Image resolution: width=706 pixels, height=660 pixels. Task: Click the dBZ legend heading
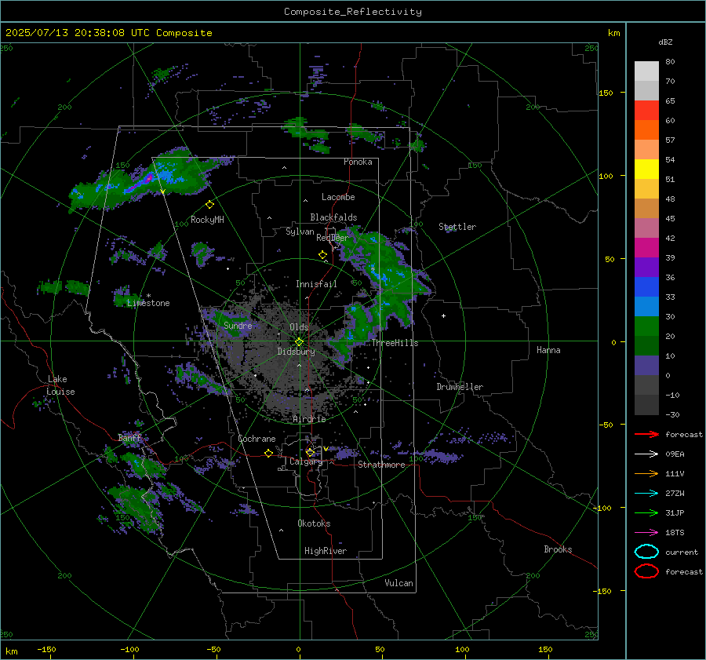click(665, 42)
